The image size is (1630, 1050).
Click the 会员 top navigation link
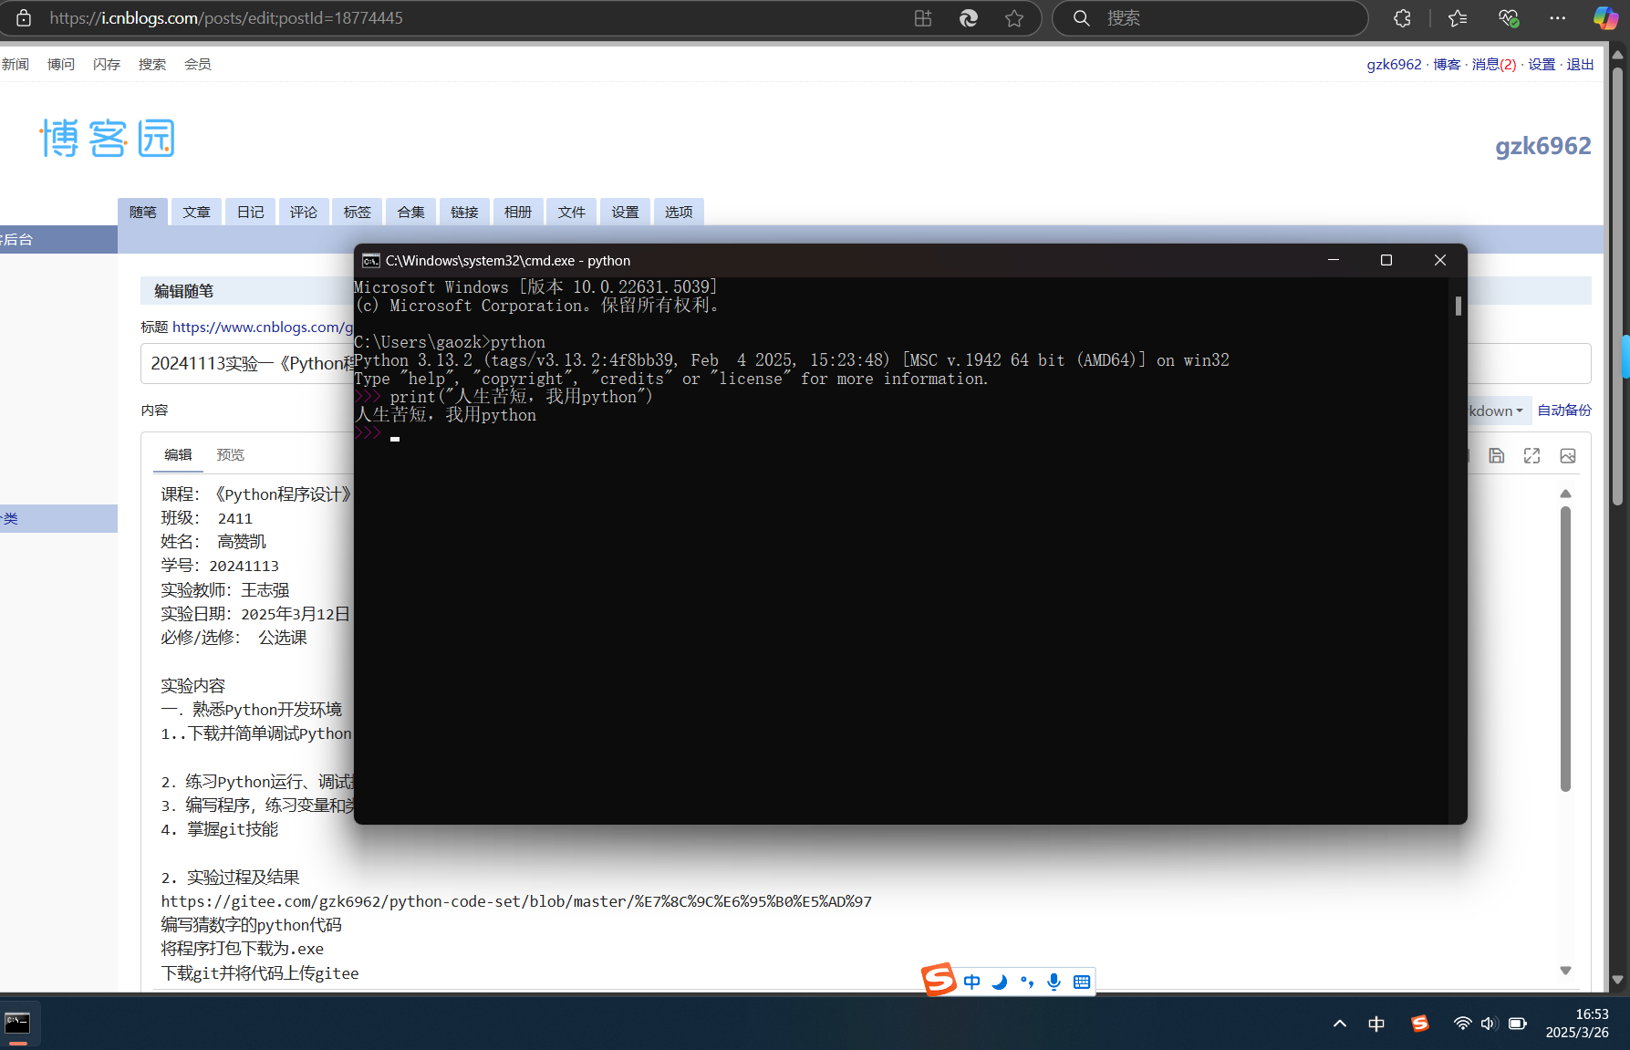[x=198, y=64]
